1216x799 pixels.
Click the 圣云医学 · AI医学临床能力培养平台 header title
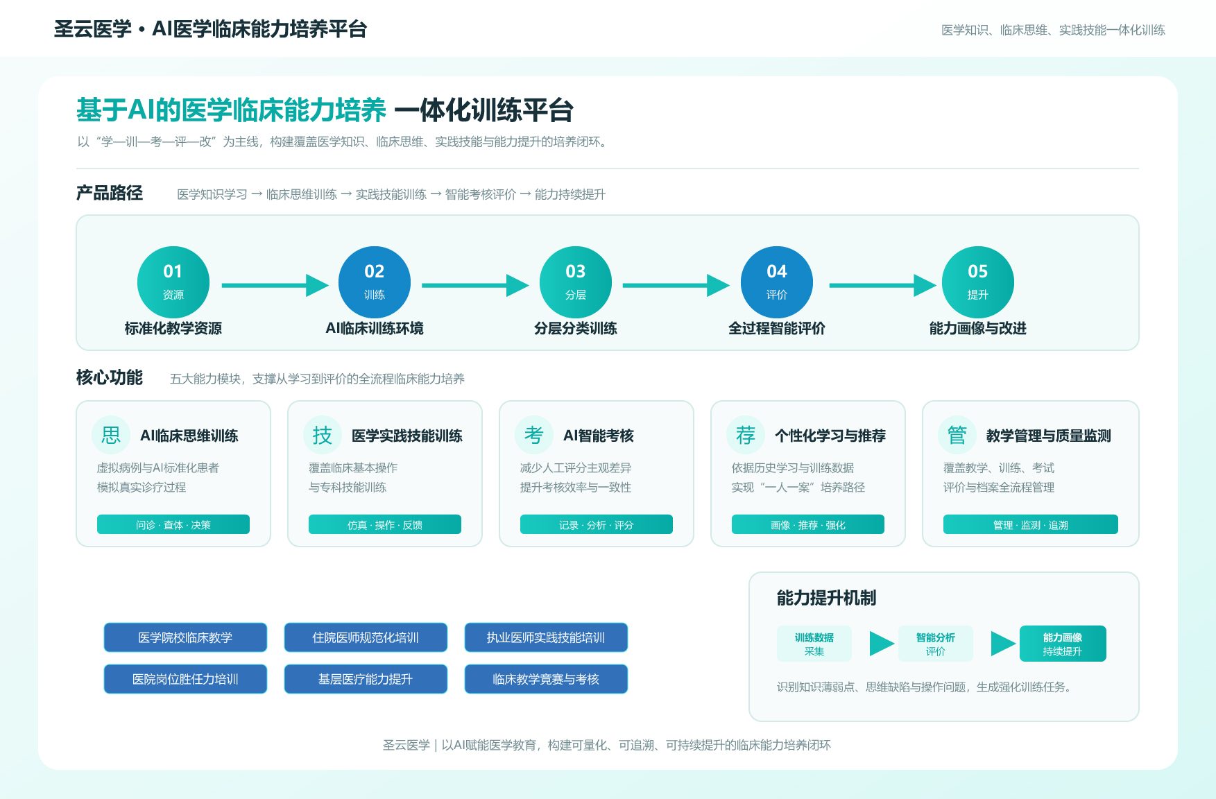pos(210,29)
